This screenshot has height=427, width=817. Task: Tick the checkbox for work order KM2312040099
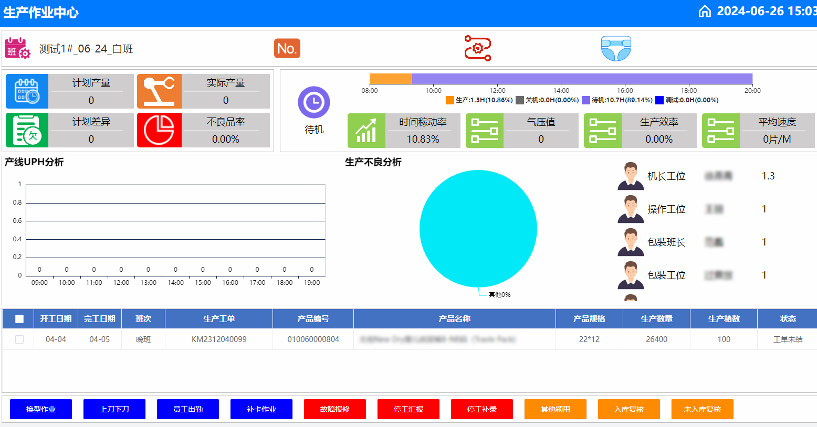[x=19, y=339]
